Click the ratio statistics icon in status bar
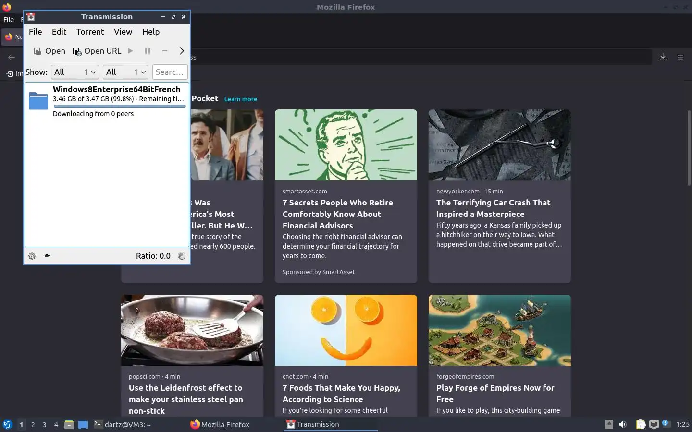Image resolution: width=692 pixels, height=432 pixels. tap(182, 256)
